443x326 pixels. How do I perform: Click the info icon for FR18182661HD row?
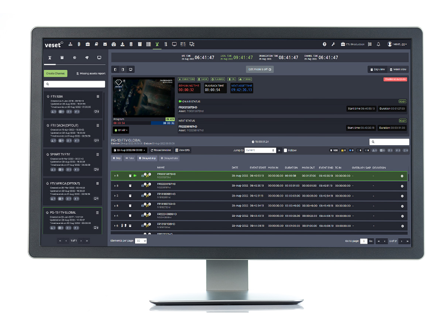(x=402, y=196)
